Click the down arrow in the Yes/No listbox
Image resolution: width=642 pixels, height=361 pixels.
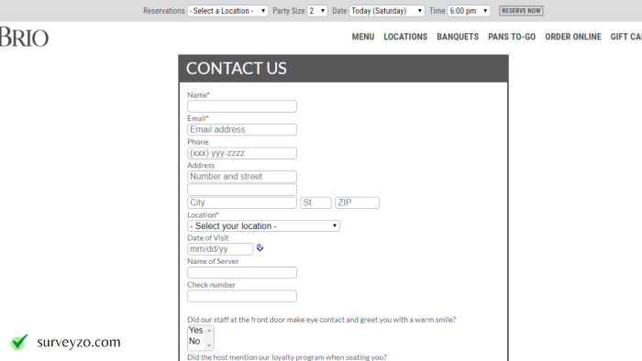(209, 345)
